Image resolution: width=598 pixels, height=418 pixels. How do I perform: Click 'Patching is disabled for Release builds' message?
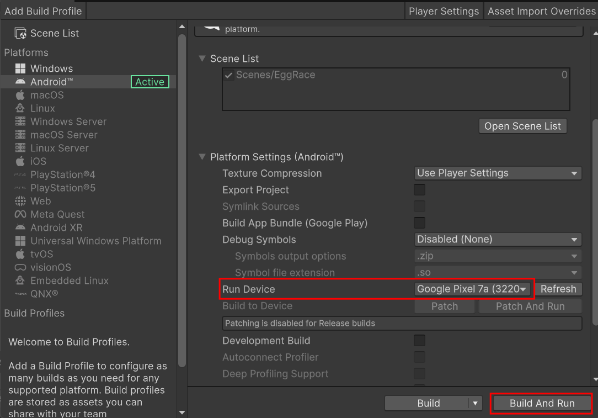click(300, 324)
